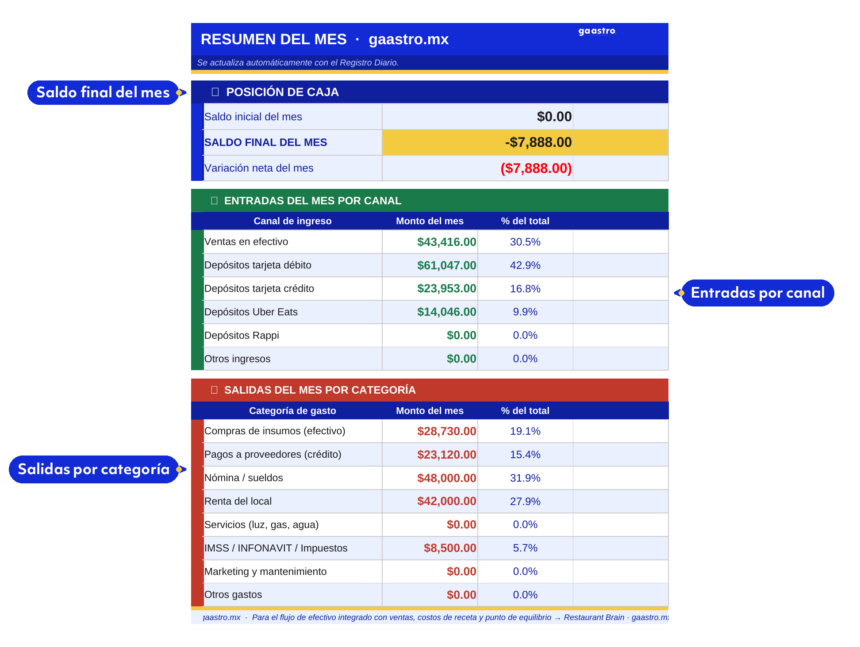
Task: Select the yellow SALDO FINAL DEL MES value cell
Action: pos(478,142)
